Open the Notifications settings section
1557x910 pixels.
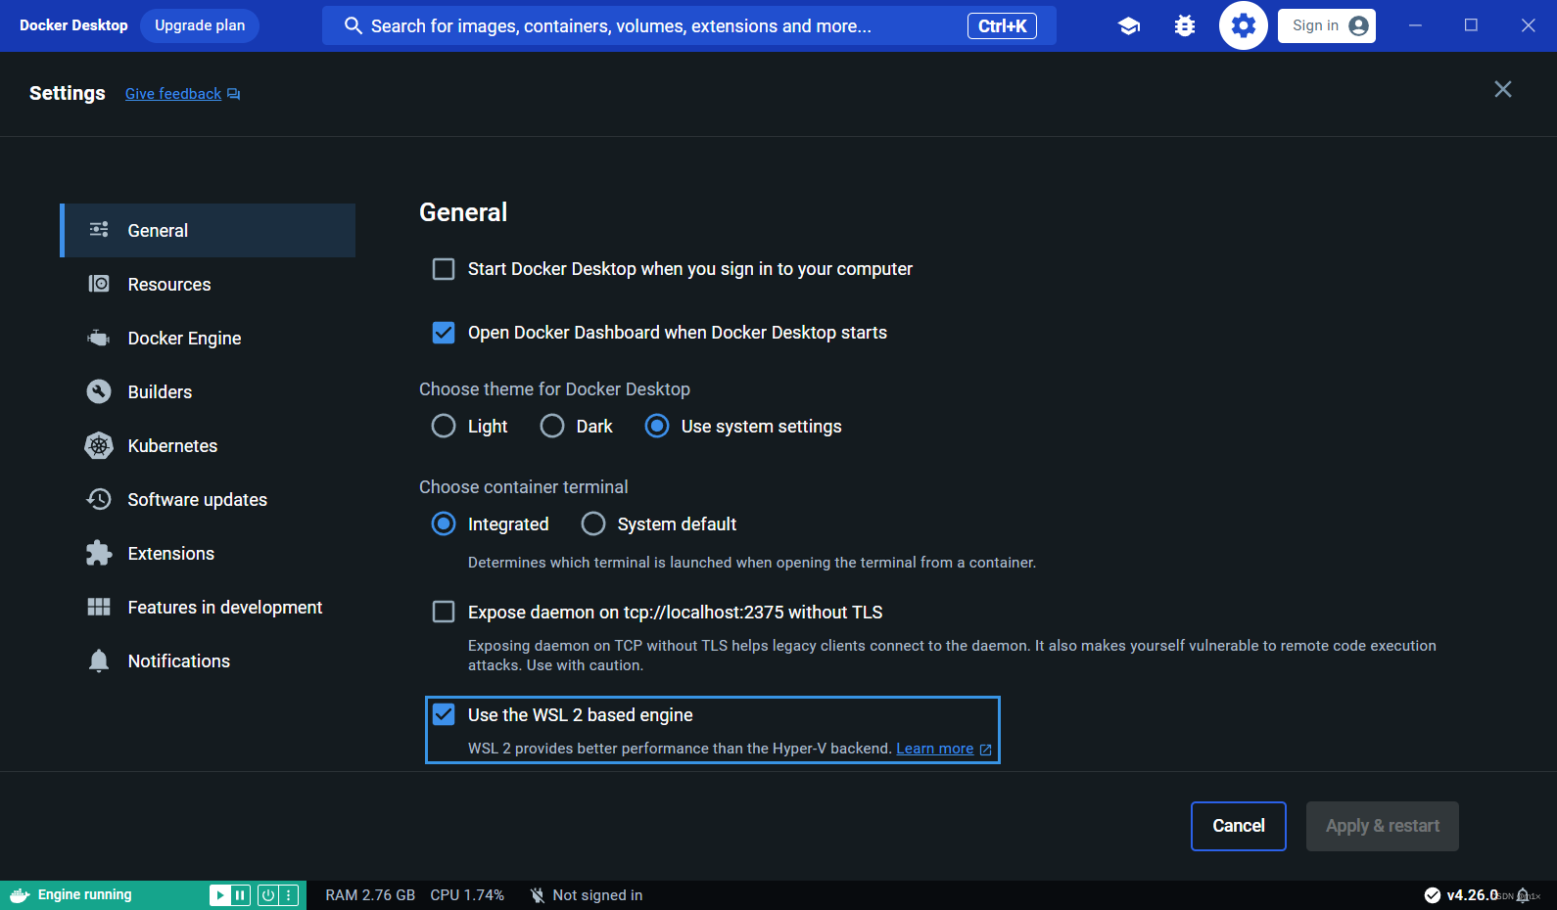pos(208,660)
